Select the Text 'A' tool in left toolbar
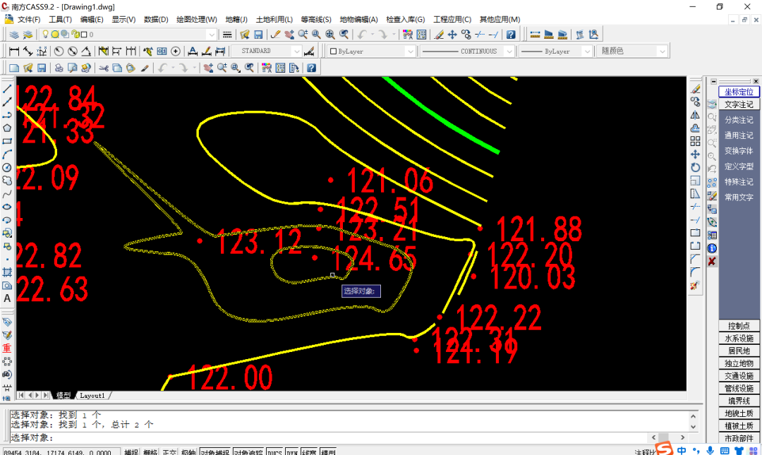This screenshot has height=455, width=762. pos(7,298)
